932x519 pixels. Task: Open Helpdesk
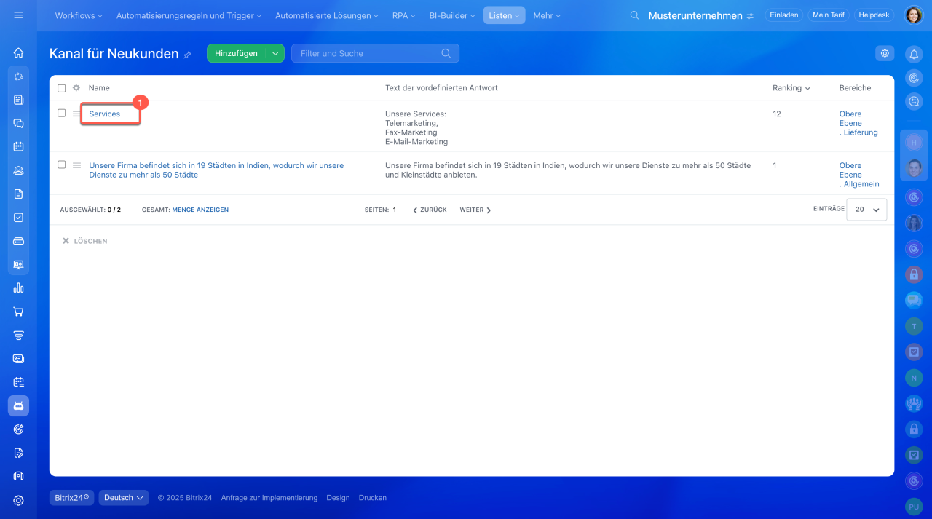874,15
